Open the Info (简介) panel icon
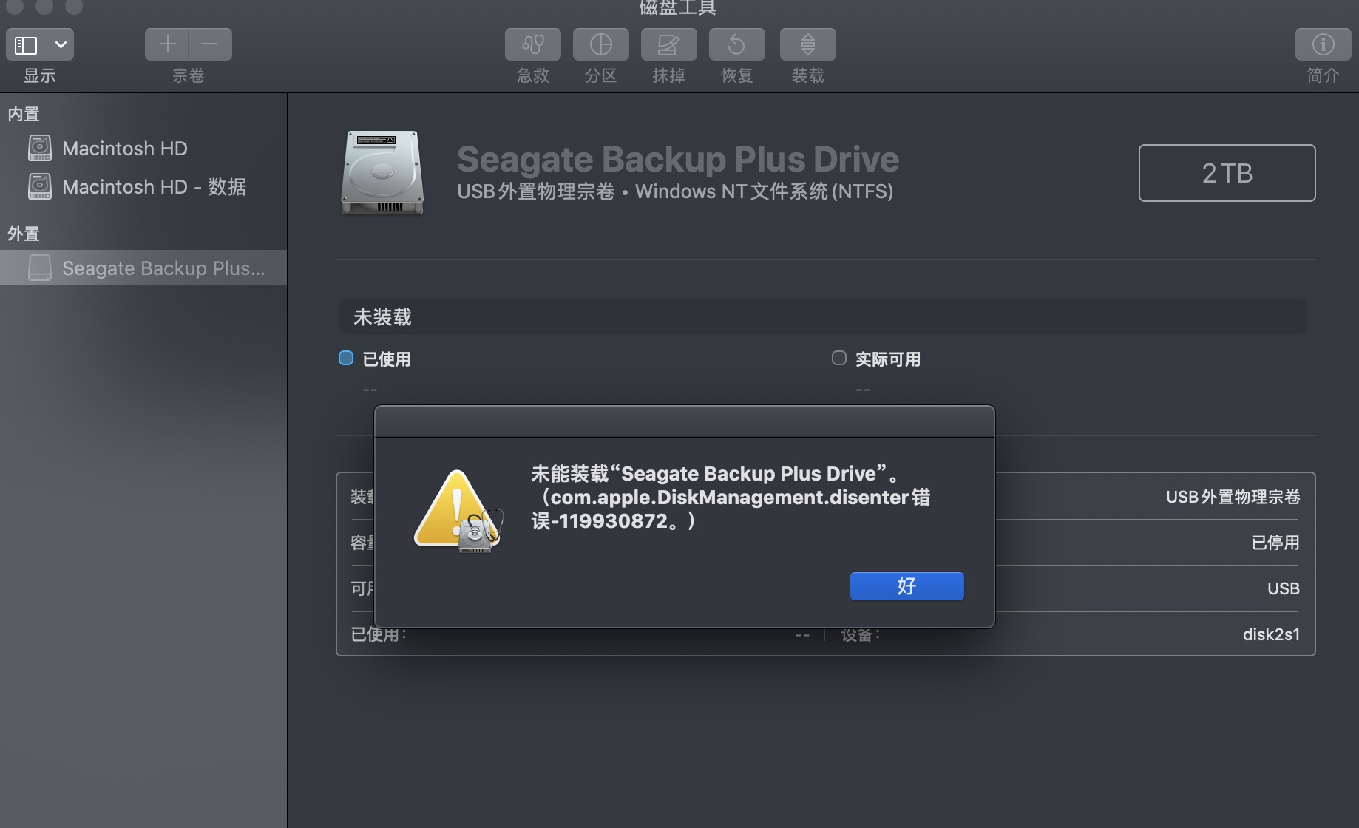Image resolution: width=1359 pixels, height=828 pixels. 1323,45
